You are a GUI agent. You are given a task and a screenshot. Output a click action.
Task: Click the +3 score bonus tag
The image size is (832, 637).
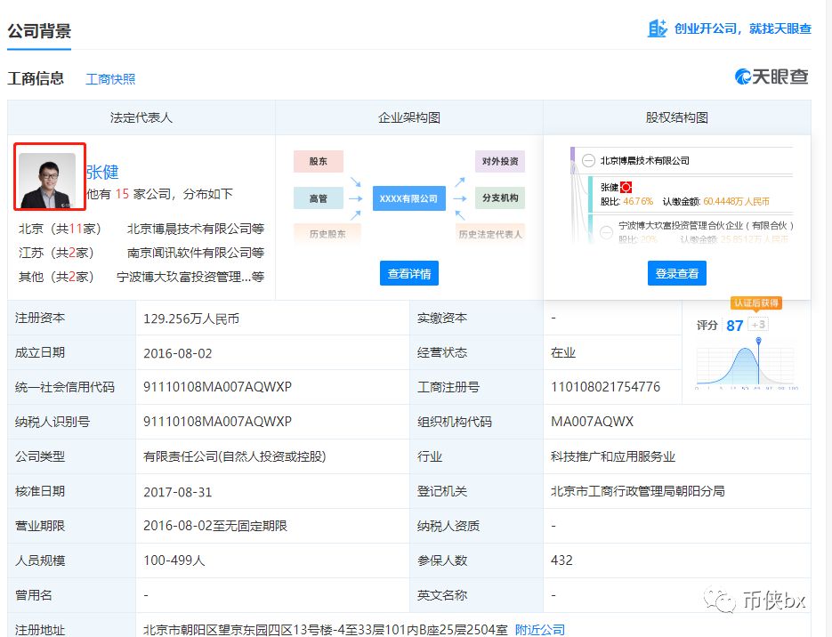pos(758,324)
